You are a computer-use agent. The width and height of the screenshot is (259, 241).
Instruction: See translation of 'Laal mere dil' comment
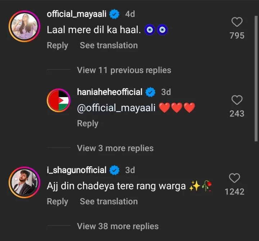pos(109,46)
